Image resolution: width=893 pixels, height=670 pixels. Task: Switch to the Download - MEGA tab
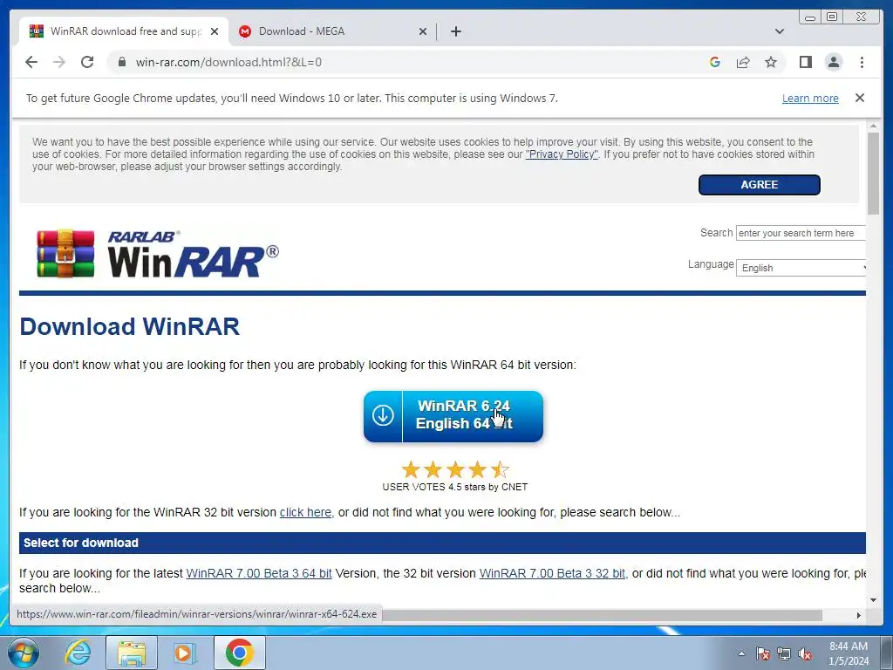click(332, 31)
